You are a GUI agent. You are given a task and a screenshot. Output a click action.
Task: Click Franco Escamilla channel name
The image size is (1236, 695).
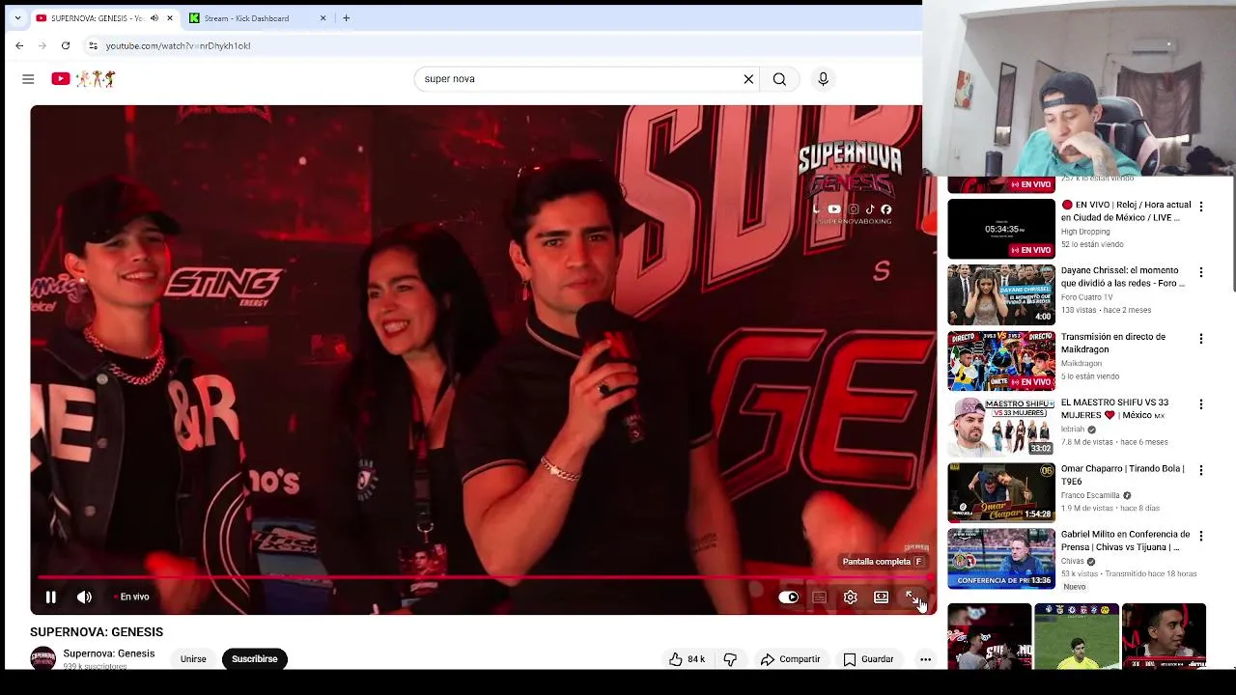1090,495
